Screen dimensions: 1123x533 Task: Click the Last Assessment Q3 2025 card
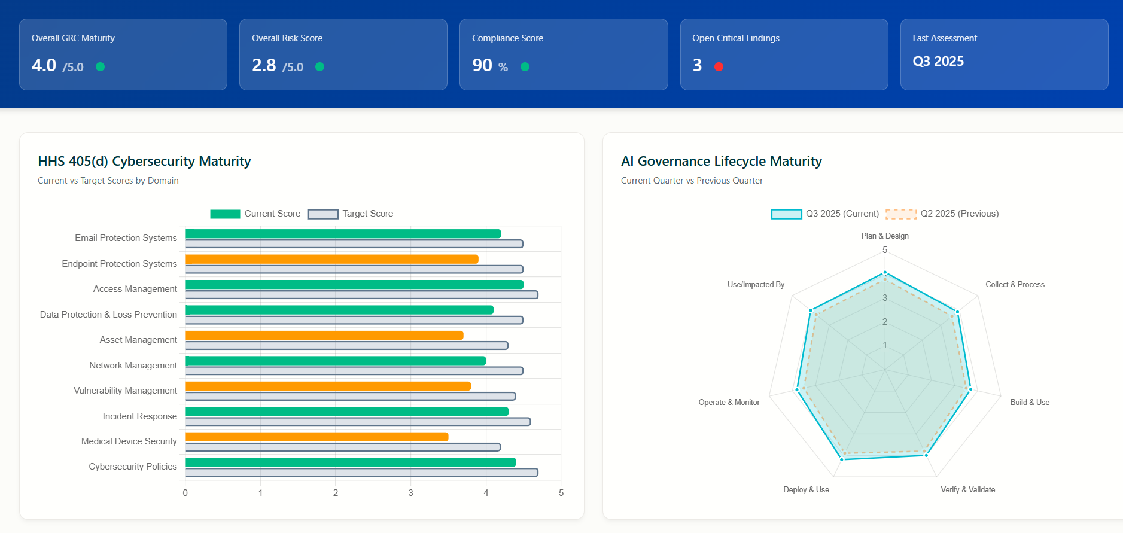point(1004,54)
